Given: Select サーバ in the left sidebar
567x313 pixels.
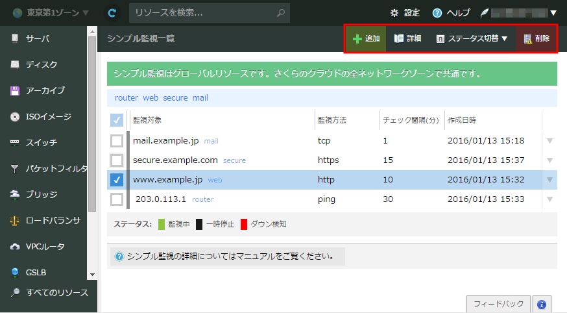Looking at the screenshot, I should (x=39, y=39).
